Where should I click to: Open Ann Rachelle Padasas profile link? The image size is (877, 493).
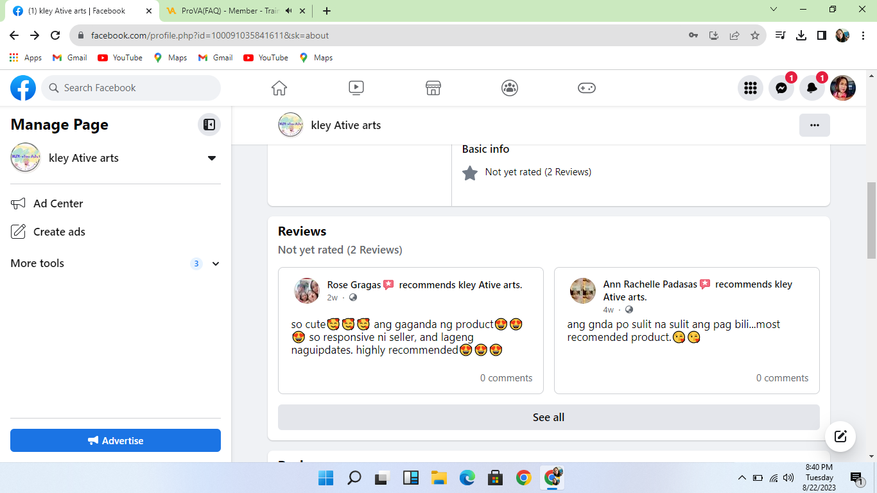point(650,284)
